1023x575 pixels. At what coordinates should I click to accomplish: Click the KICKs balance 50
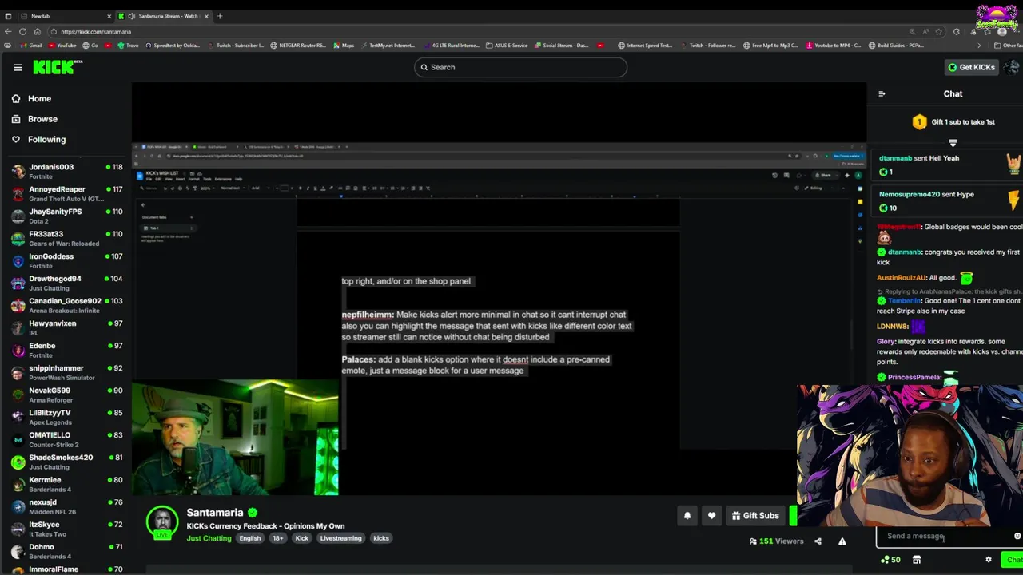[x=890, y=560]
